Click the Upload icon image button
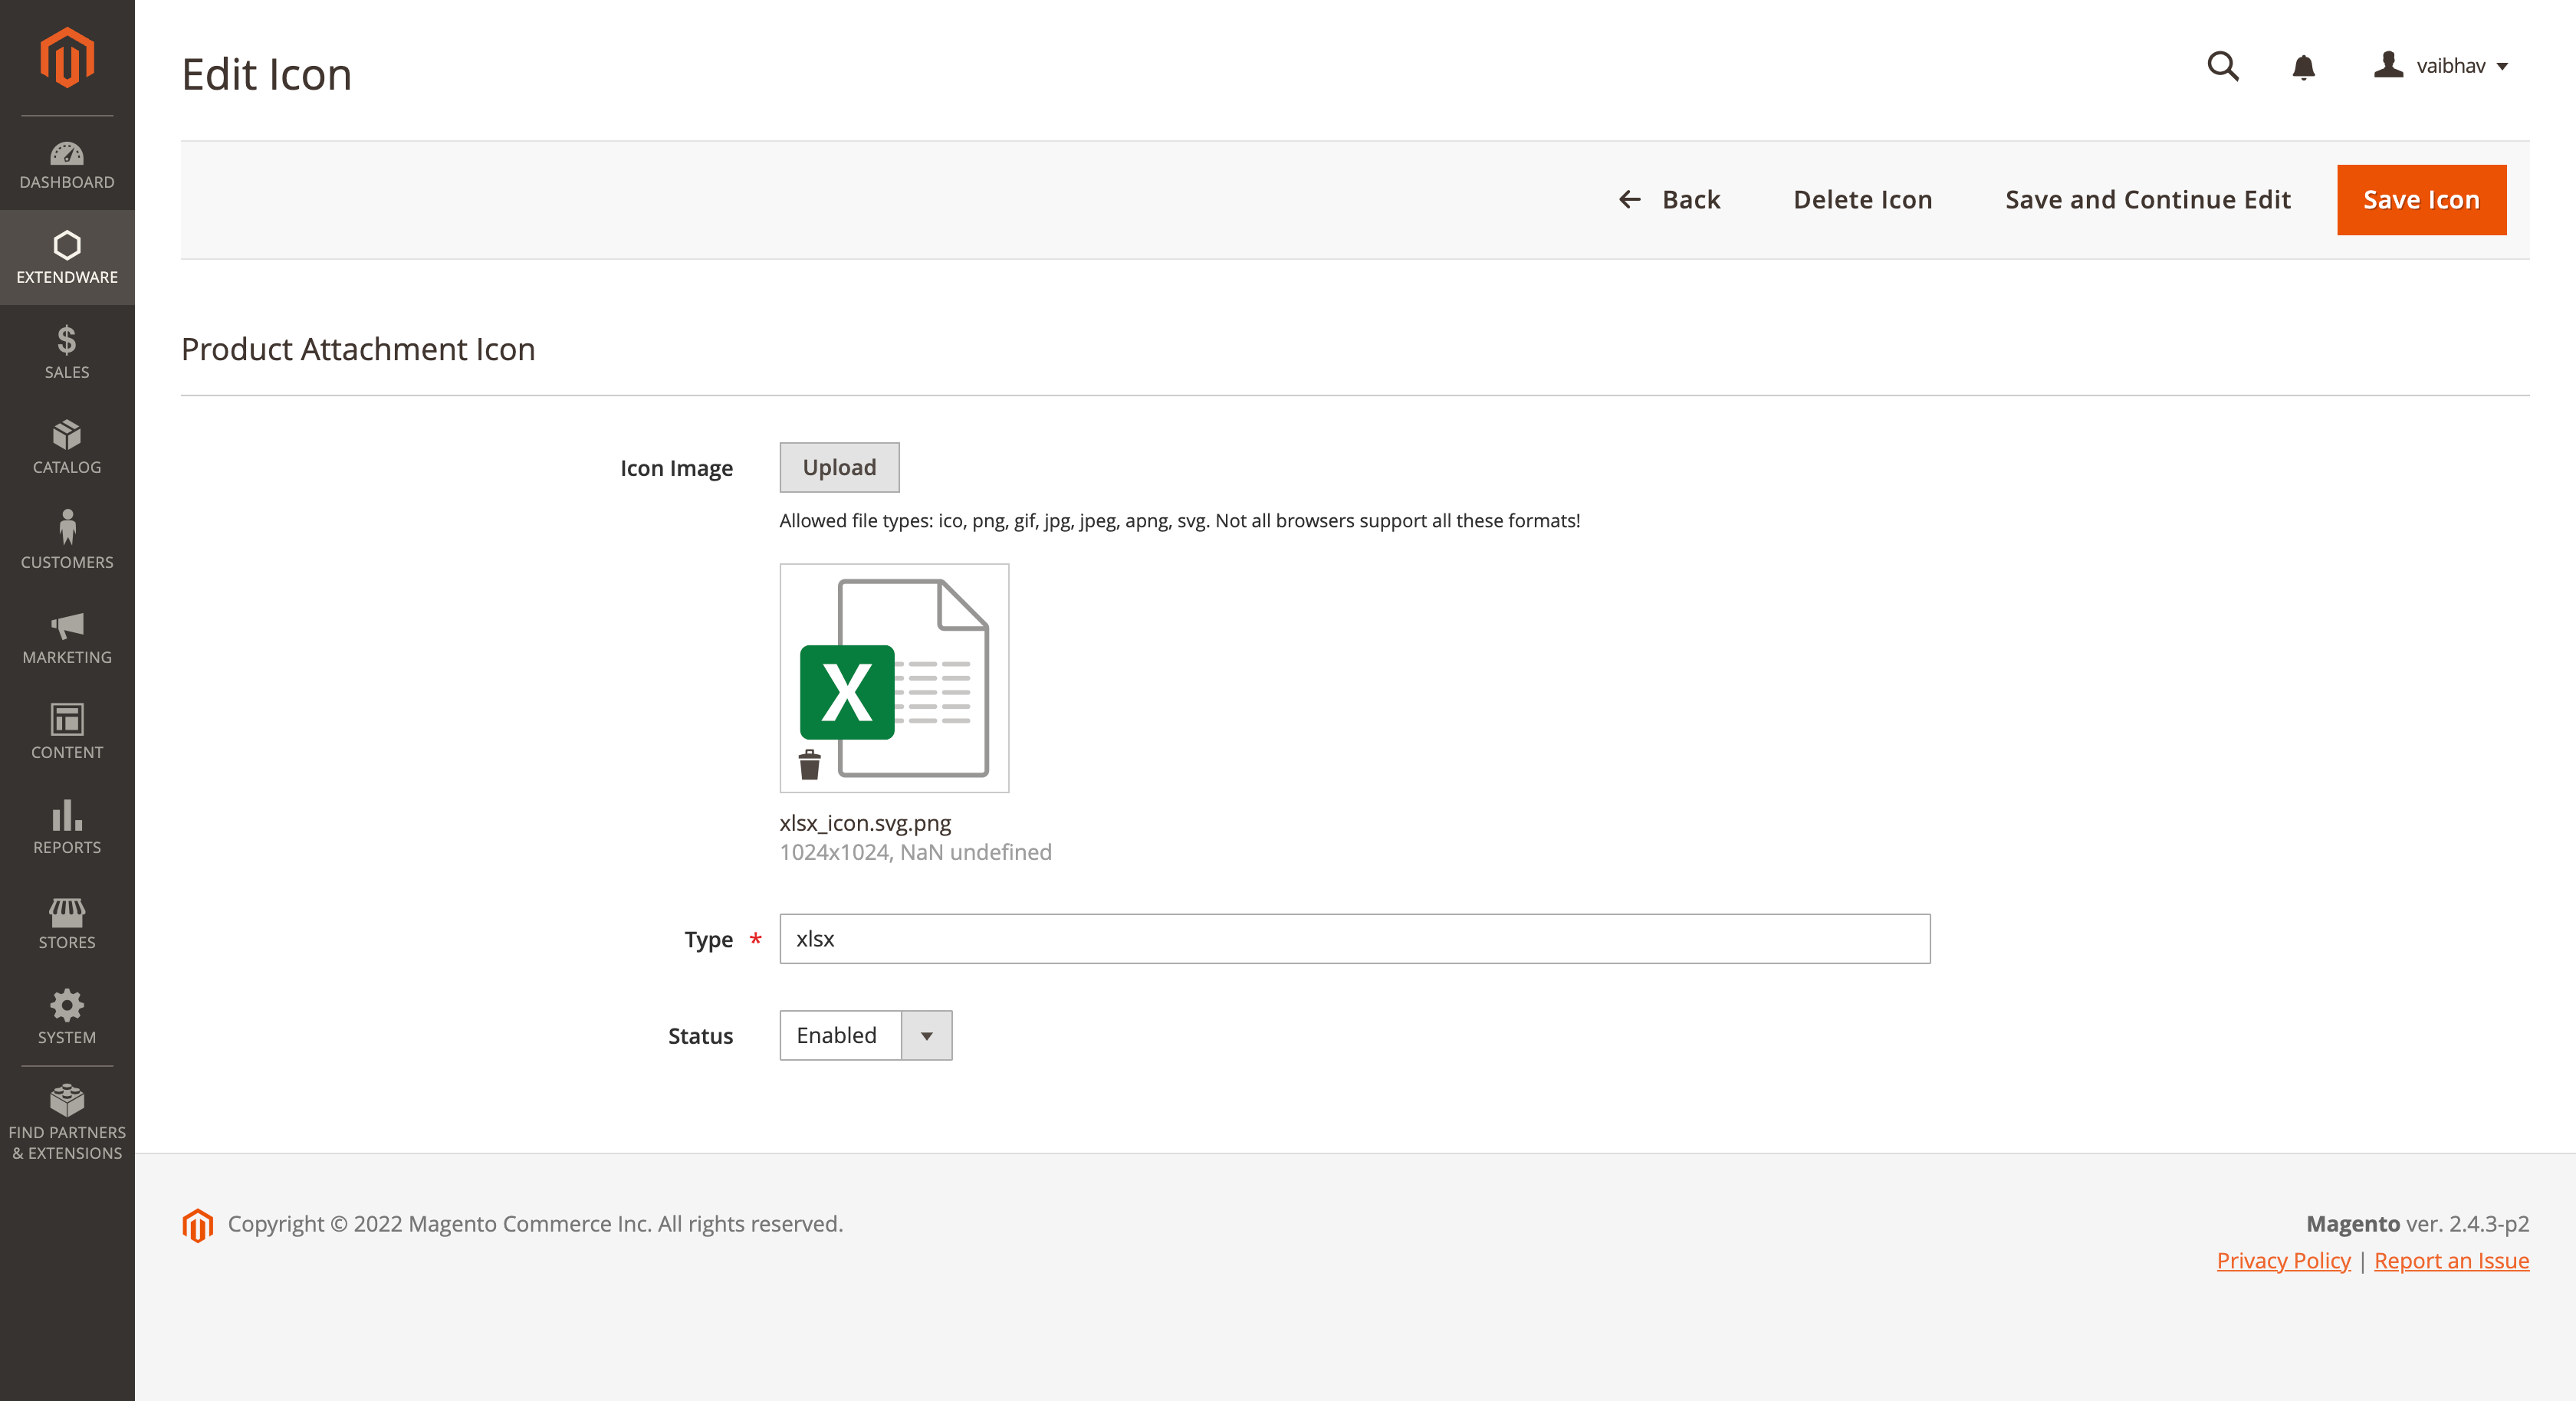 [x=839, y=466]
